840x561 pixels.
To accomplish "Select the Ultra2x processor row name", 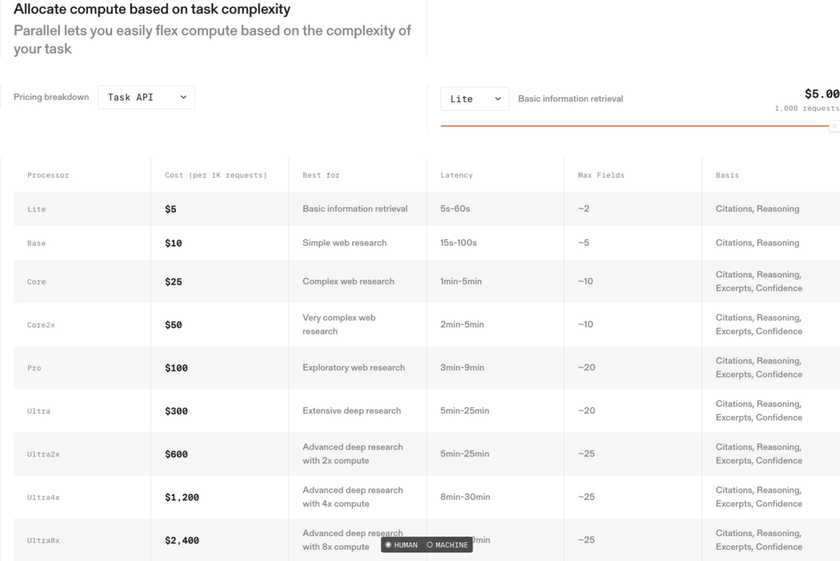I will [x=43, y=454].
